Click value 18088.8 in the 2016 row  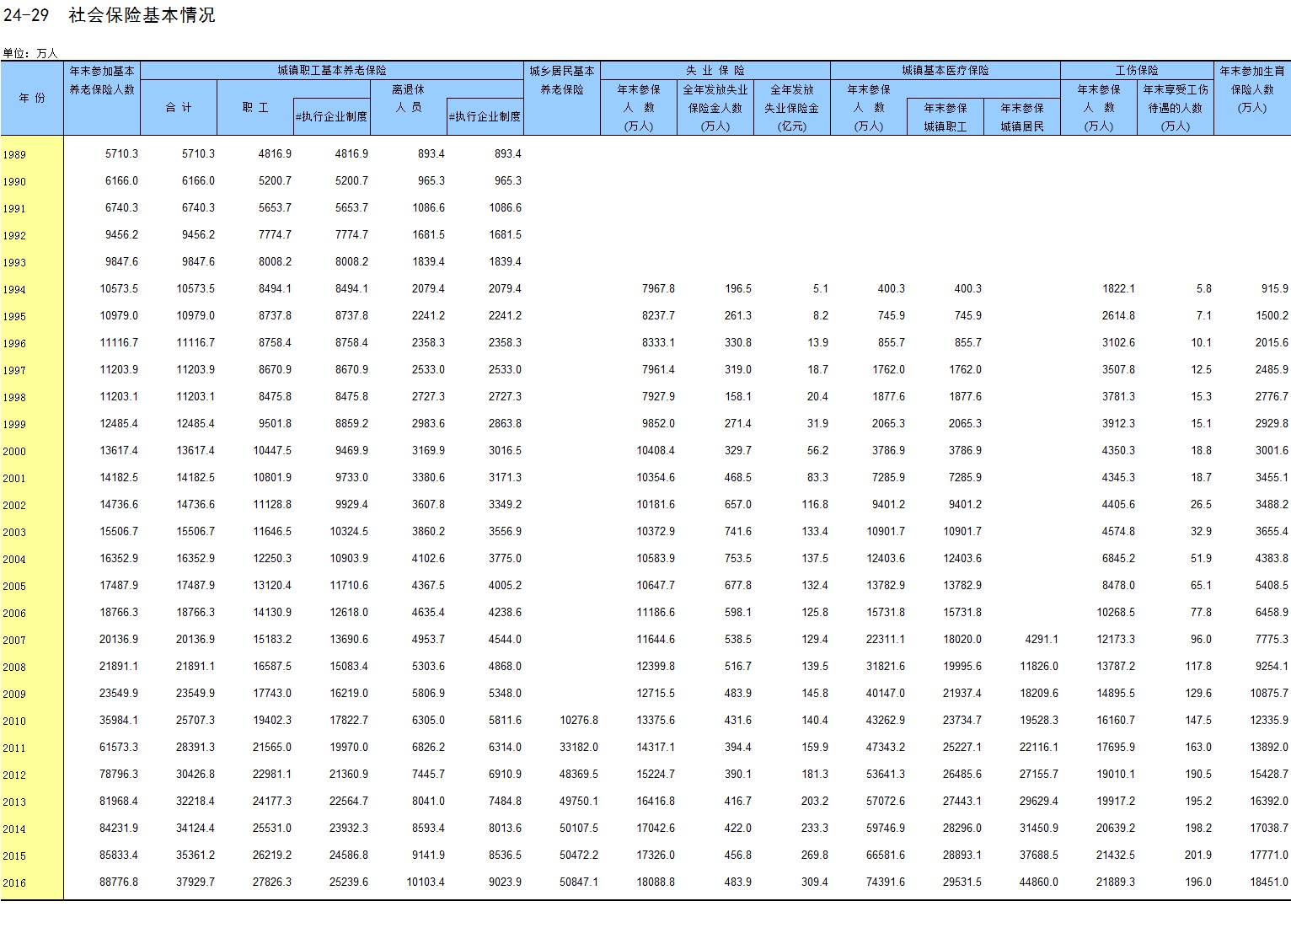656,882
